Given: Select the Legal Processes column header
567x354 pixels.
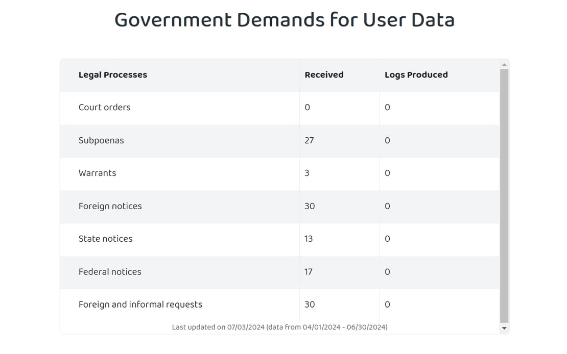Looking at the screenshot, I should point(113,75).
